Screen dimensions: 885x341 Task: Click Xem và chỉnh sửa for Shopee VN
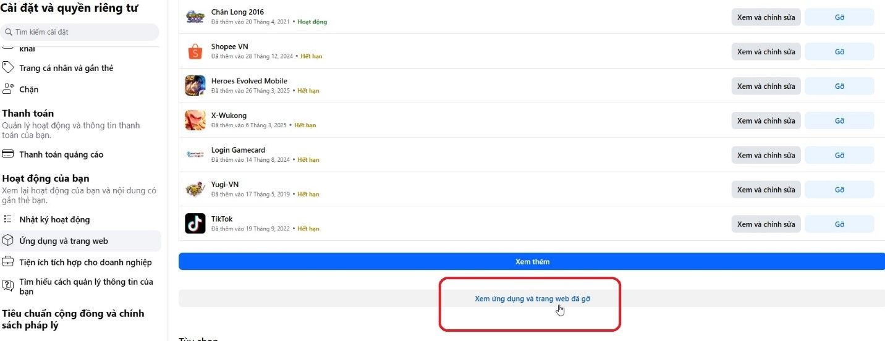766,52
